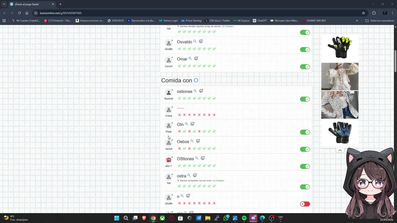Open the magnifier icon next to Omar
The image size is (397, 223).
pyautogui.click(x=190, y=59)
